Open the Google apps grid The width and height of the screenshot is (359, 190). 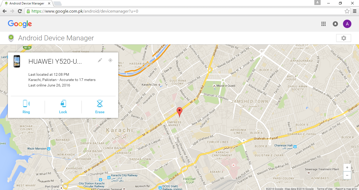324,24
